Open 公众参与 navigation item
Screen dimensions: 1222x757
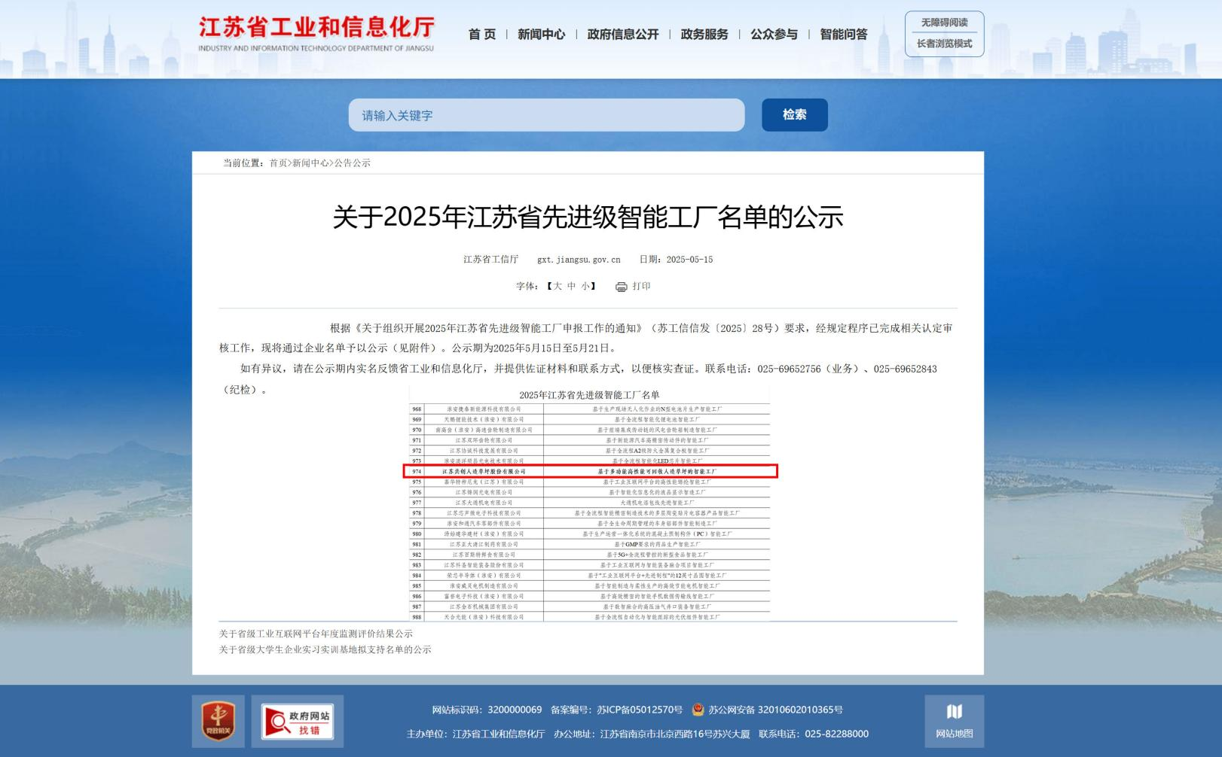[774, 35]
